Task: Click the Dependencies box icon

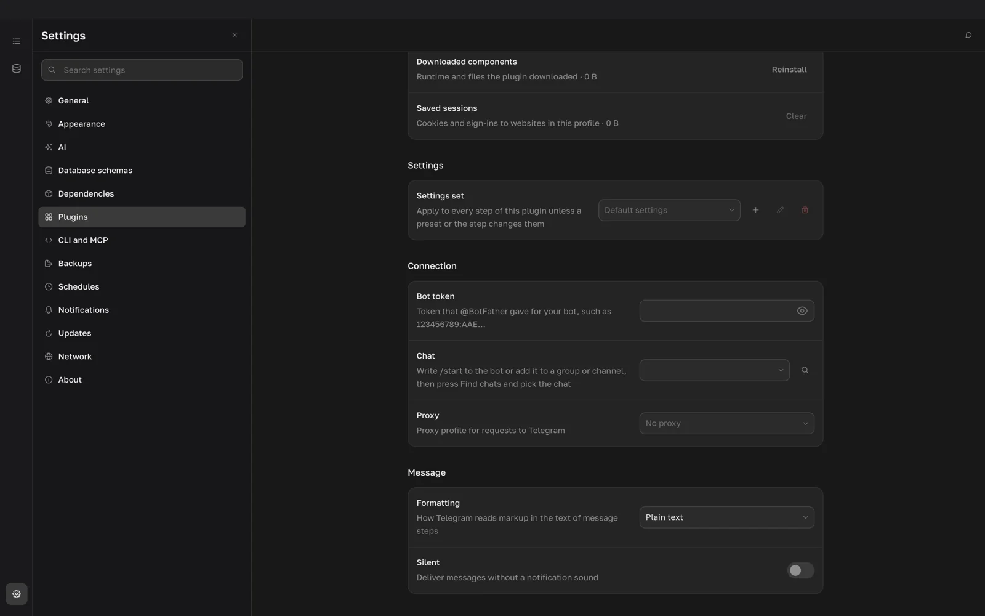Action: click(x=49, y=193)
